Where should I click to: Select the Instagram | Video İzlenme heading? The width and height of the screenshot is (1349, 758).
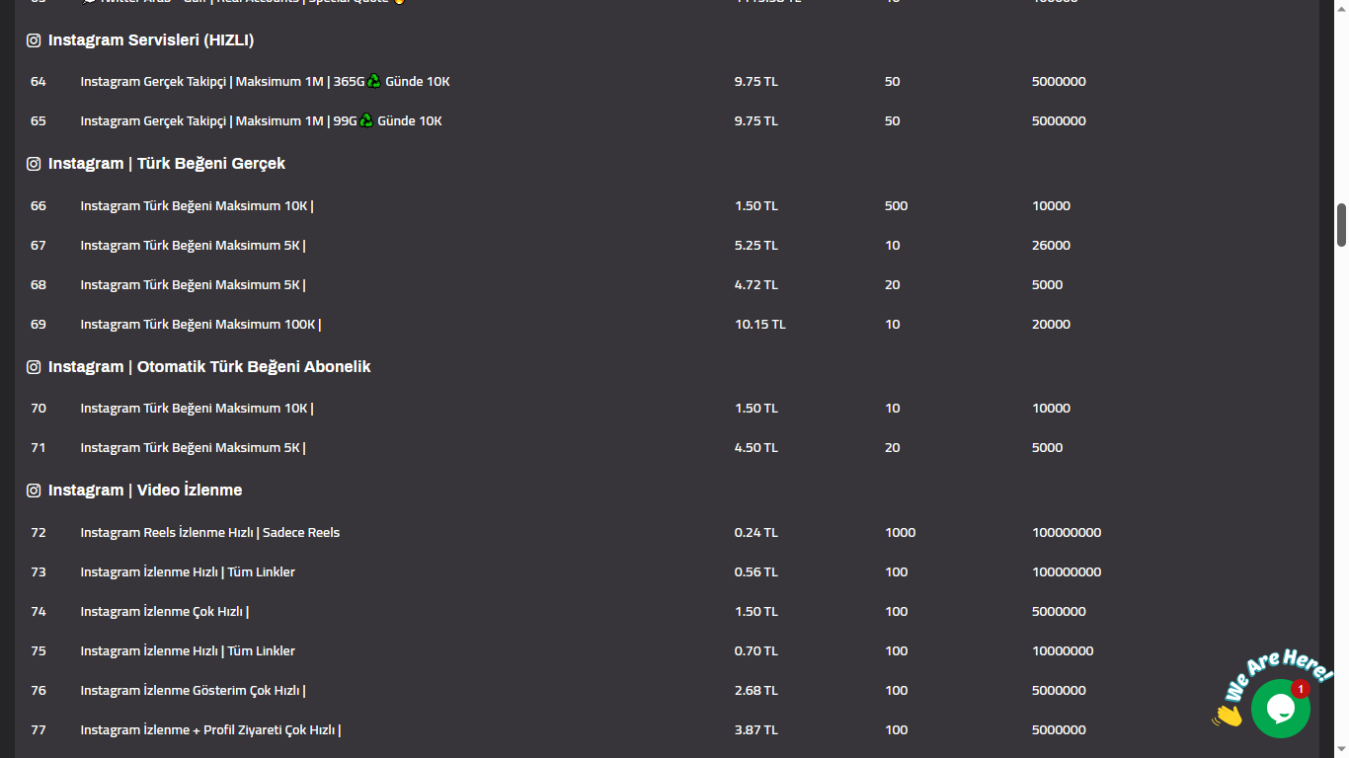pos(145,491)
